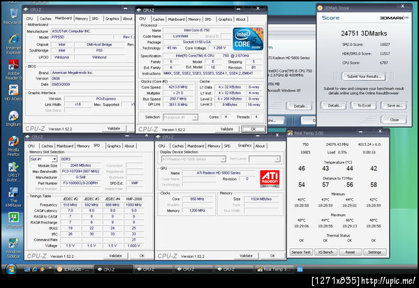Click Close button in 3DMark Score window
Screen dimensions: 419x288
tap(394, 120)
